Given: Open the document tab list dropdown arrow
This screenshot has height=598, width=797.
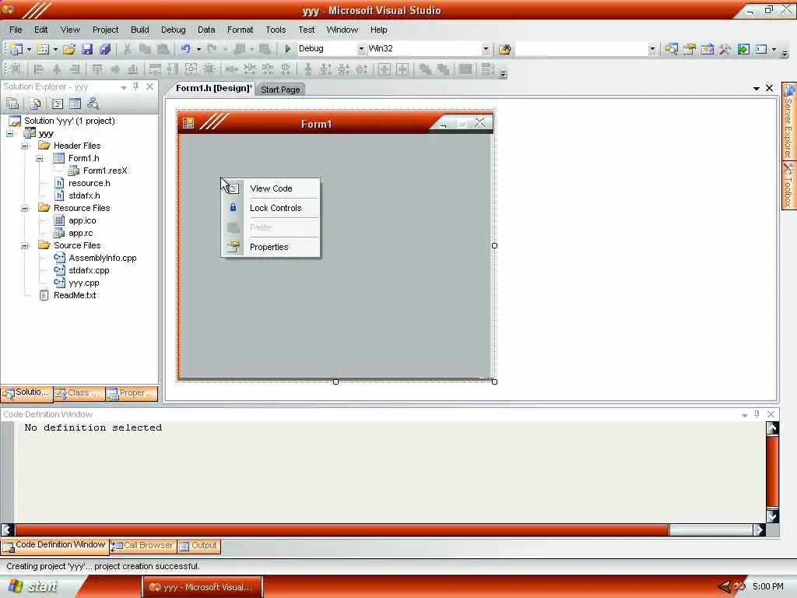Looking at the screenshot, I should click(757, 89).
